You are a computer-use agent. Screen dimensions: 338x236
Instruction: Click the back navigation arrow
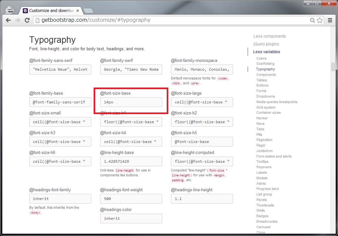coord(8,20)
